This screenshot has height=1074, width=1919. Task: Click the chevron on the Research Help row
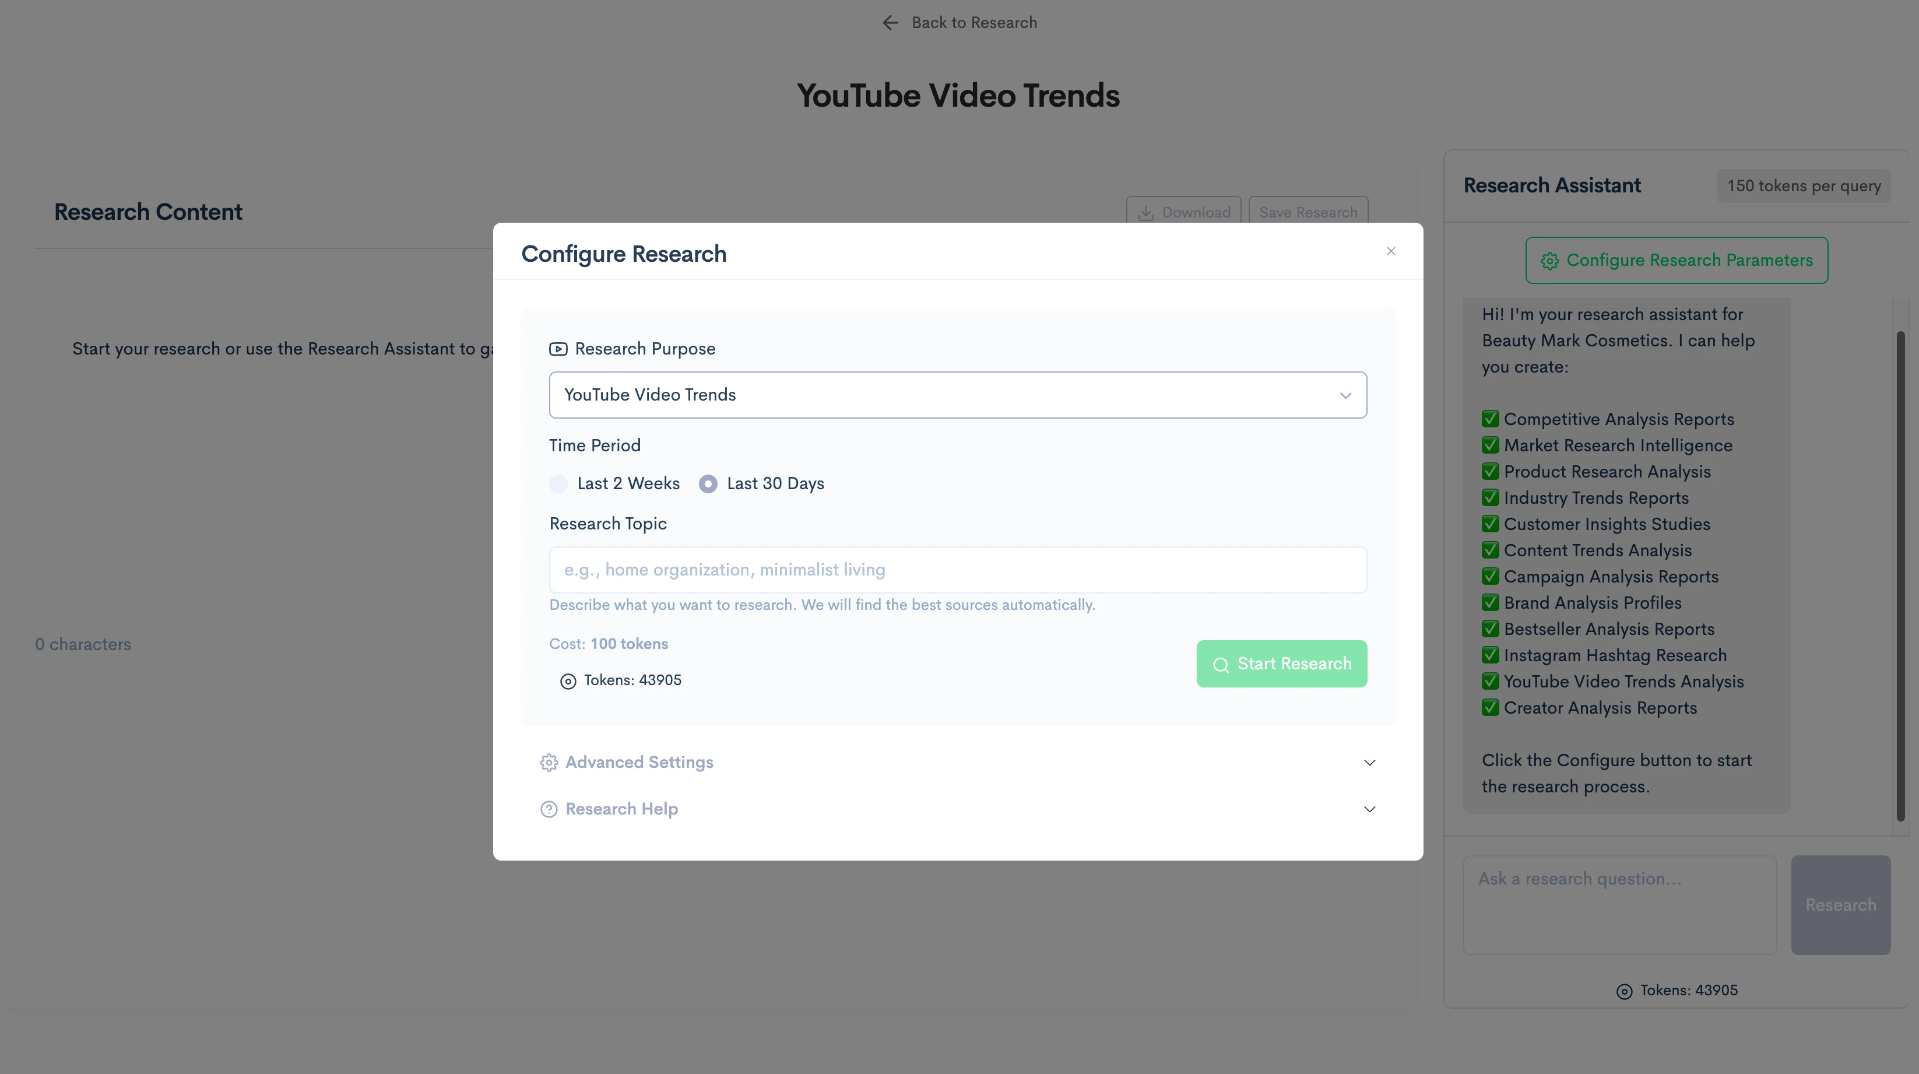1369,809
